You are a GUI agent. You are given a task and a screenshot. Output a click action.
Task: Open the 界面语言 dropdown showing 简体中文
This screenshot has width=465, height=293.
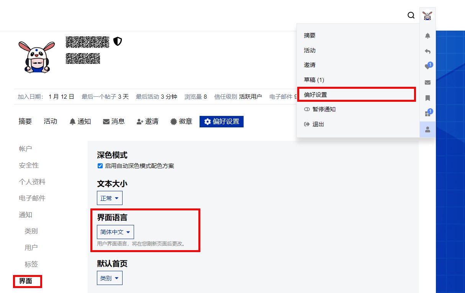coord(115,232)
